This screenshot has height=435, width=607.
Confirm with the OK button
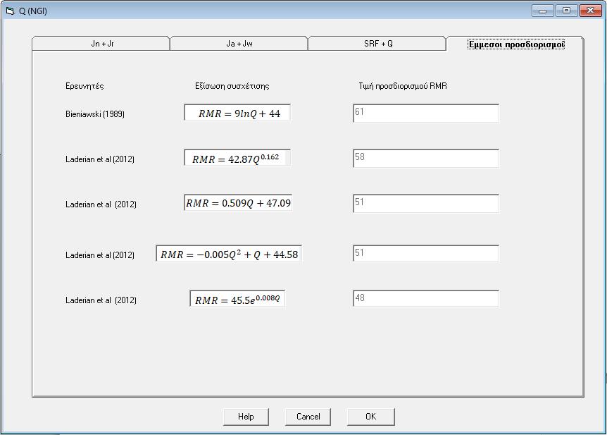pos(371,417)
